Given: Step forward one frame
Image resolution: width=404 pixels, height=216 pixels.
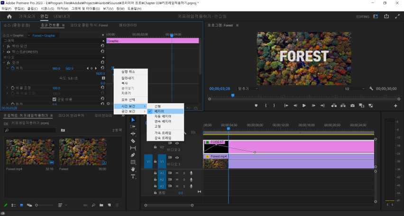Looking at the screenshot, I should point(313,105).
